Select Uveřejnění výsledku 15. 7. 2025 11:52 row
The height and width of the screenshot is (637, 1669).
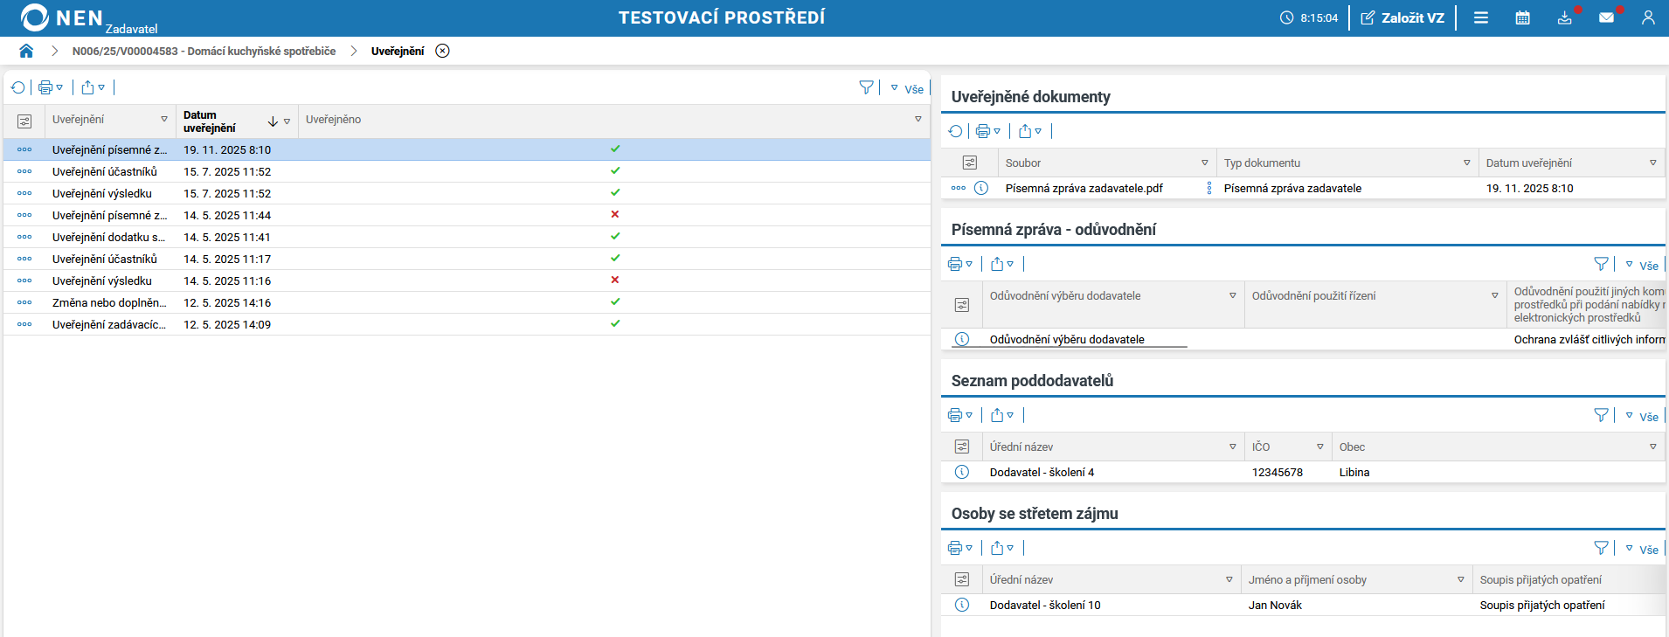click(x=467, y=193)
